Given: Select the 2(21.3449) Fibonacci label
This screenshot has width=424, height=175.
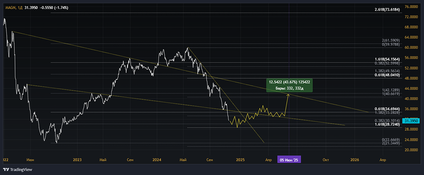Looking at the screenshot, I should 391,143.
